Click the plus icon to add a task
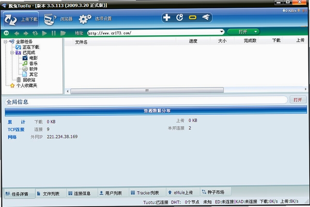The image size is (310, 207). tap(166, 18)
